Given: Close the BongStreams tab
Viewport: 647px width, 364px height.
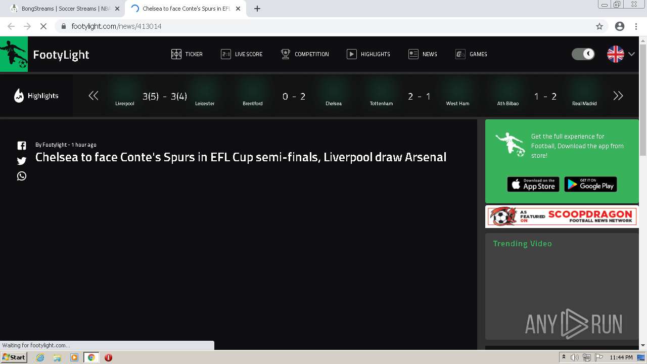Looking at the screenshot, I should 117,9.
